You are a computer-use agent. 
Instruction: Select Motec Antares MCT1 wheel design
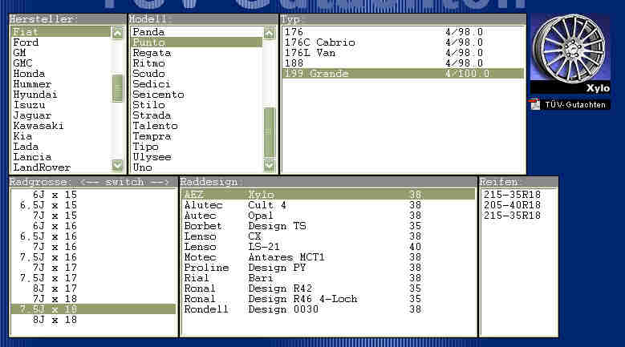[253, 257]
